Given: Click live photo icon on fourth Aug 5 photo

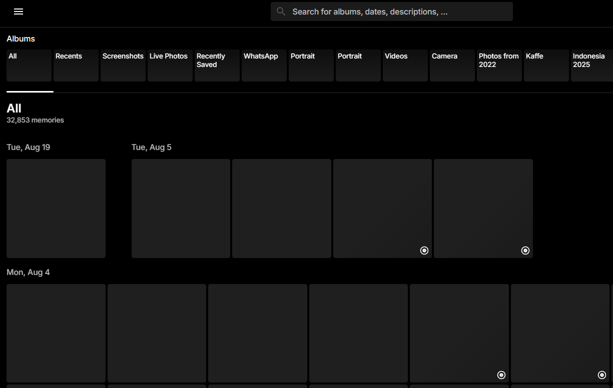Looking at the screenshot, I should [x=525, y=250].
